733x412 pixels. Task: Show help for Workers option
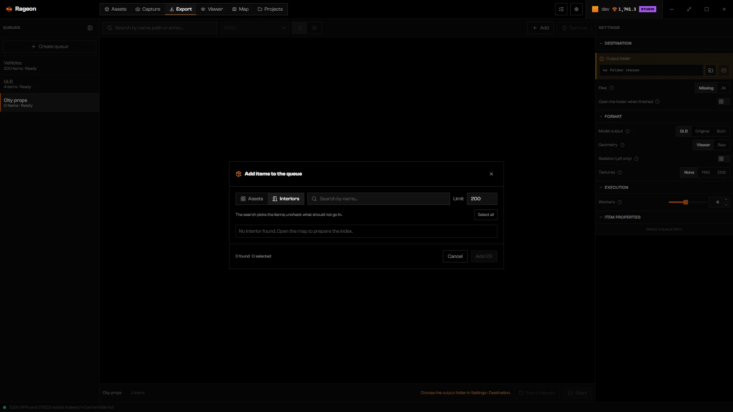point(620,202)
